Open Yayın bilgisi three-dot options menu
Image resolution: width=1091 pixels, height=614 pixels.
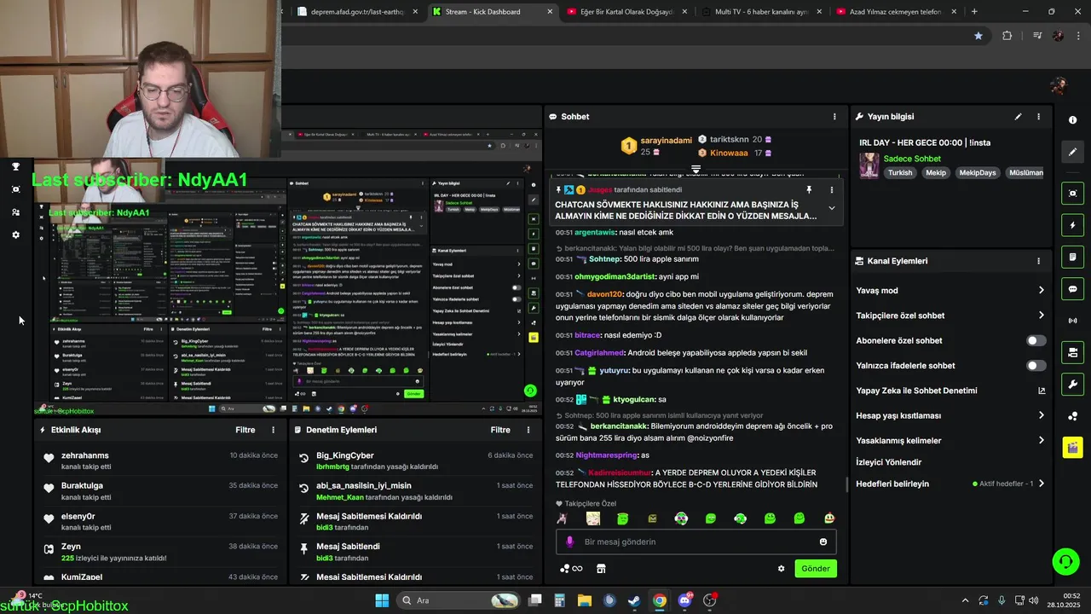point(1038,117)
